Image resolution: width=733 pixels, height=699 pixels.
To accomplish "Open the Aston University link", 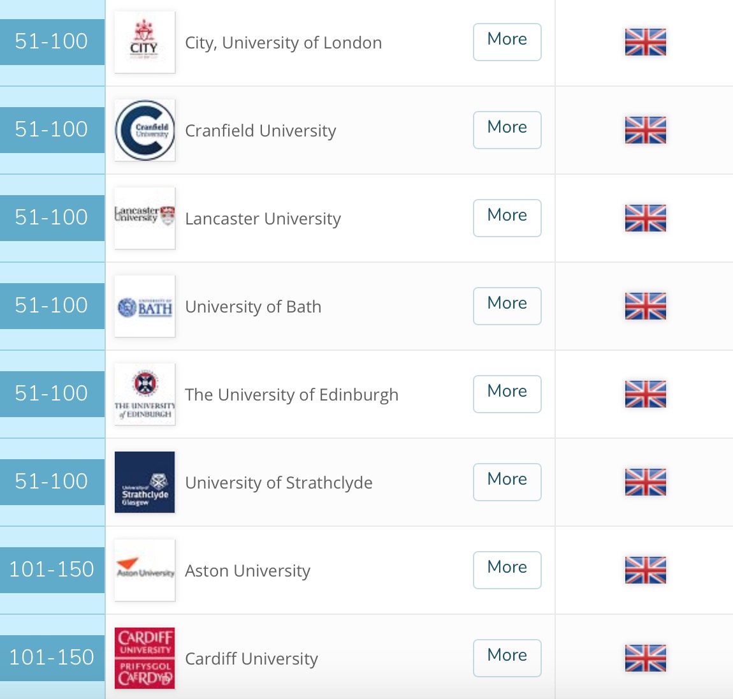I will pos(247,571).
